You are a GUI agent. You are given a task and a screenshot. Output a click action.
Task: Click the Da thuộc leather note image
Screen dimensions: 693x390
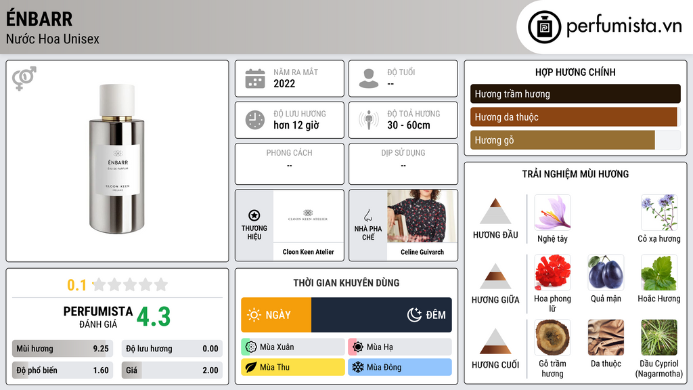[606, 337]
